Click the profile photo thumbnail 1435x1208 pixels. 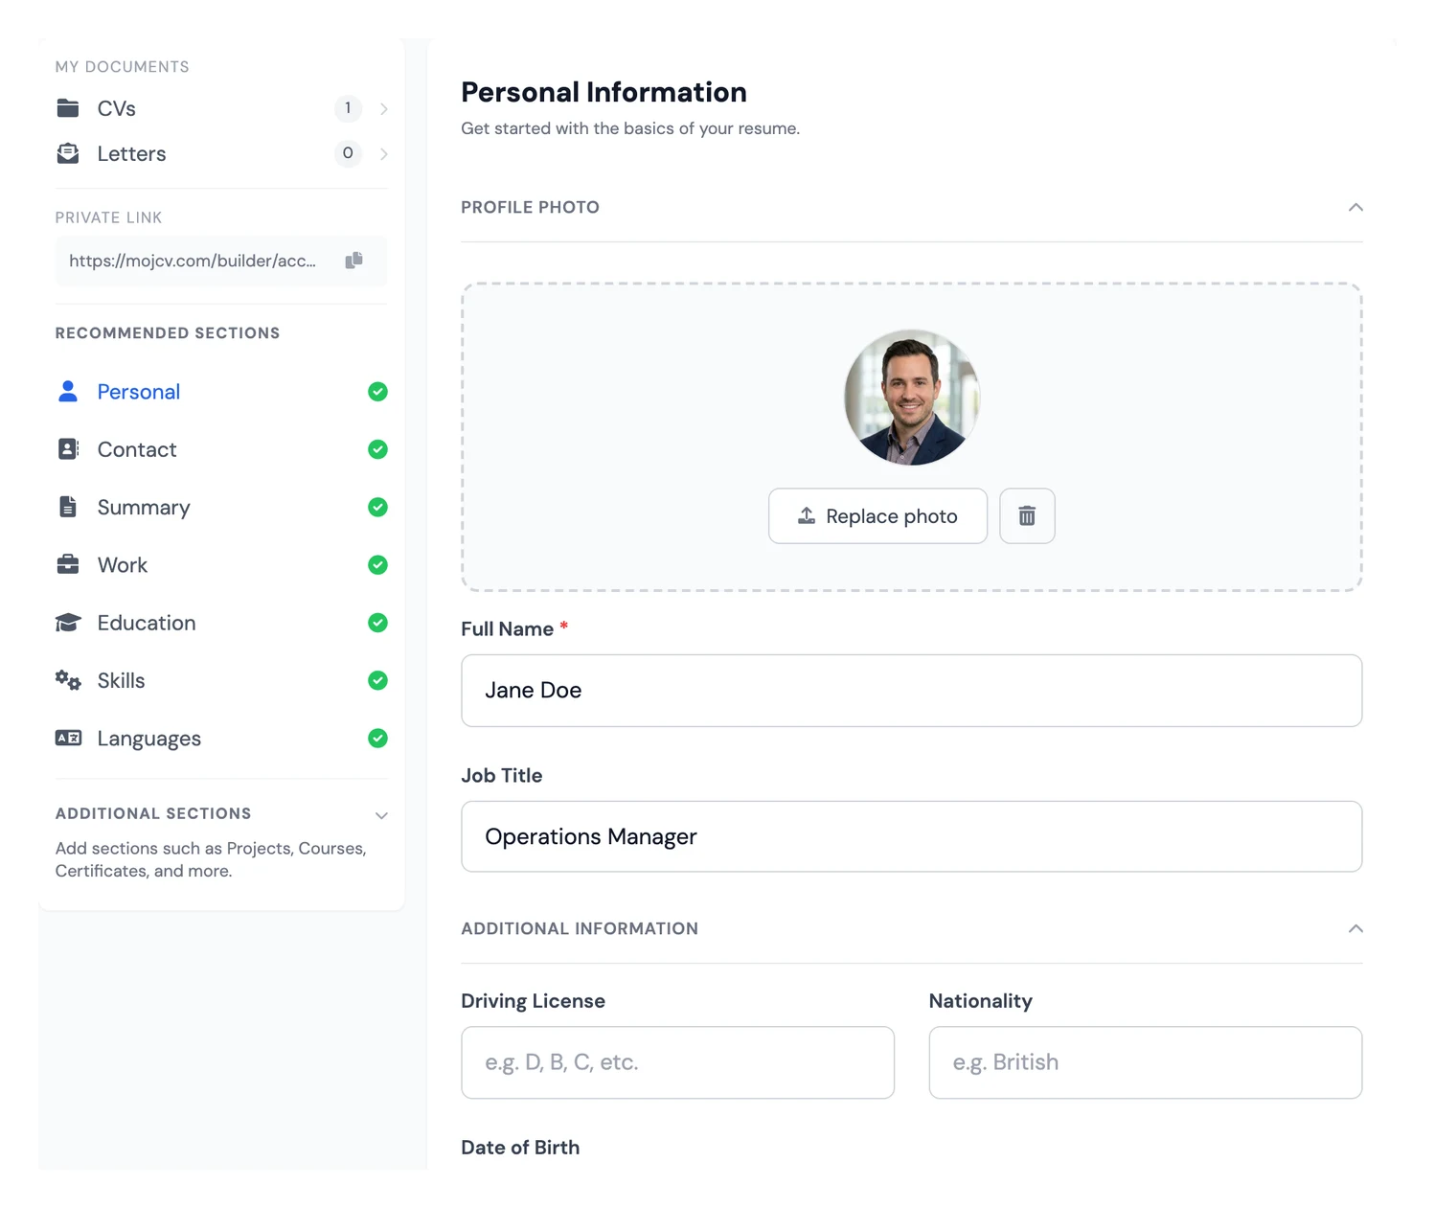(x=912, y=398)
